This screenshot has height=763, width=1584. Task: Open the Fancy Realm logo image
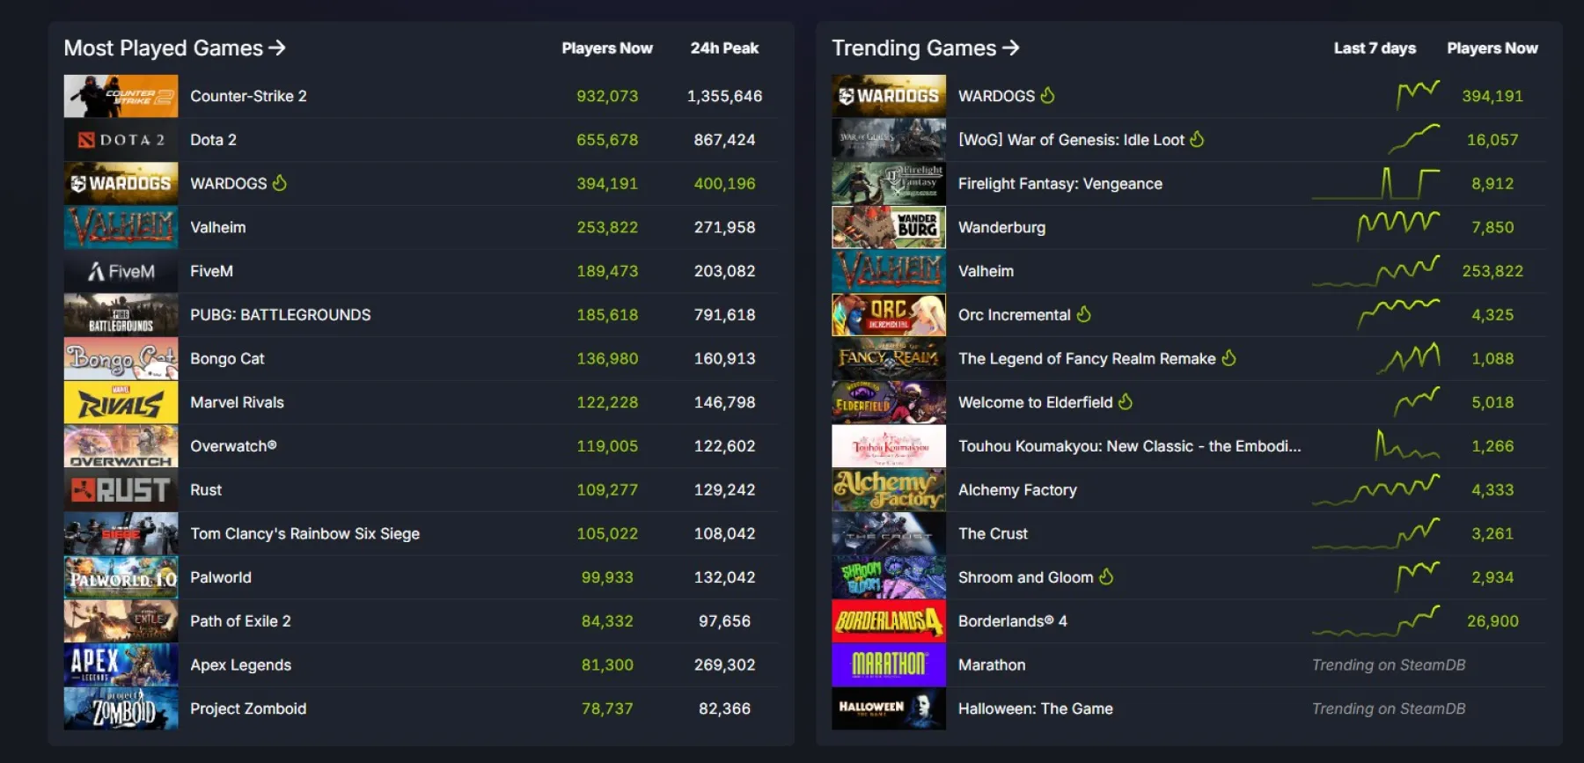(889, 358)
